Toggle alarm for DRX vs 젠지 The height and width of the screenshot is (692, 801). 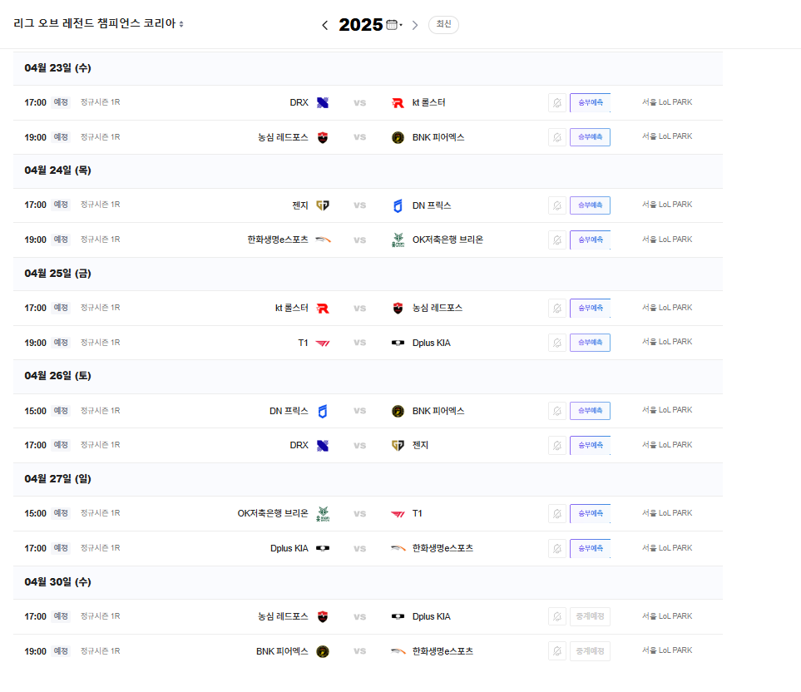tap(557, 445)
